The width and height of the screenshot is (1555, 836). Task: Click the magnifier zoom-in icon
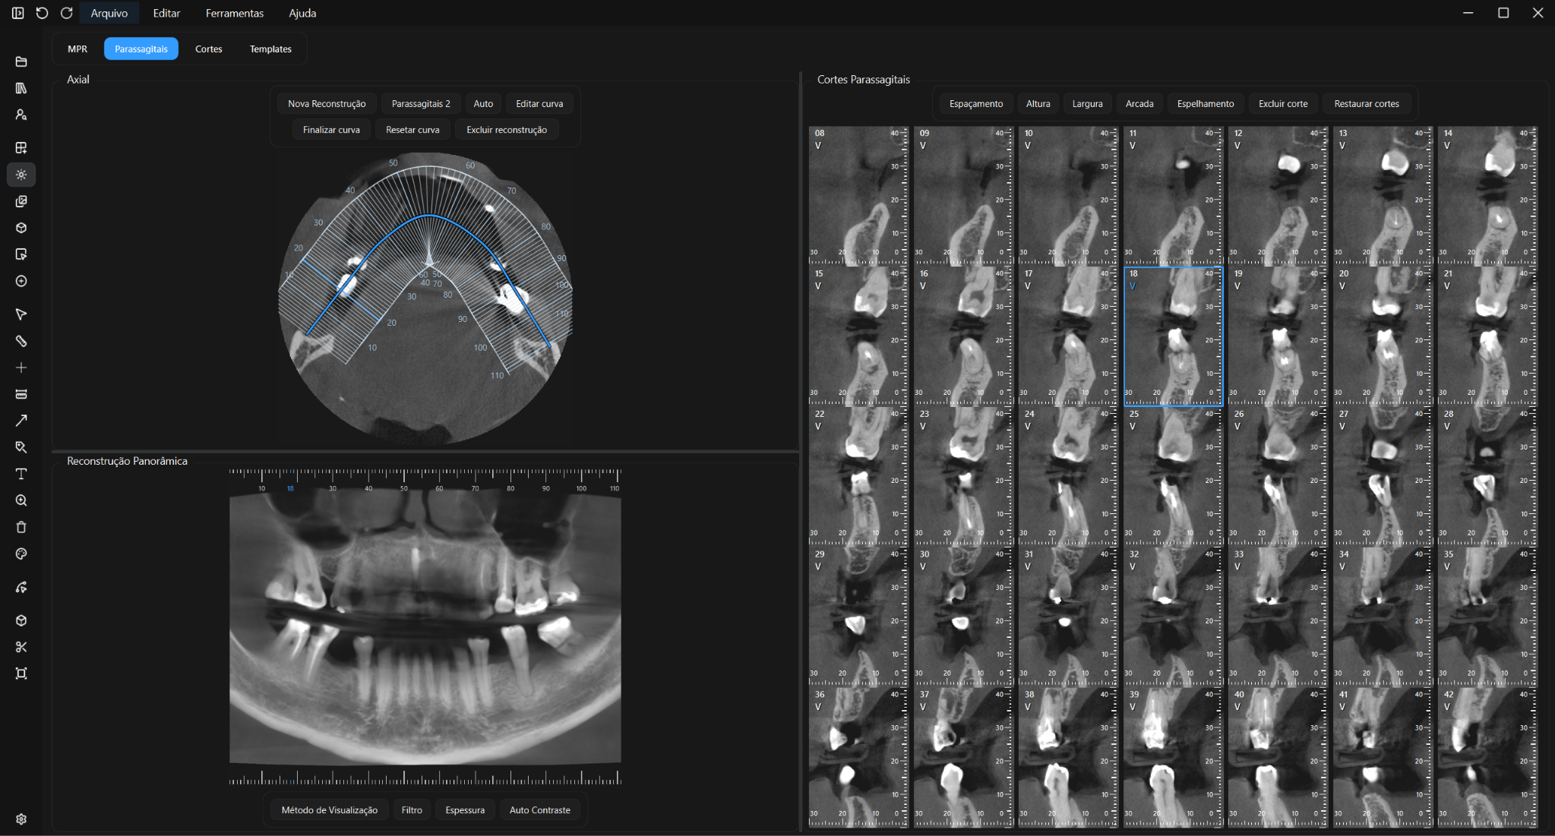(21, 500)
